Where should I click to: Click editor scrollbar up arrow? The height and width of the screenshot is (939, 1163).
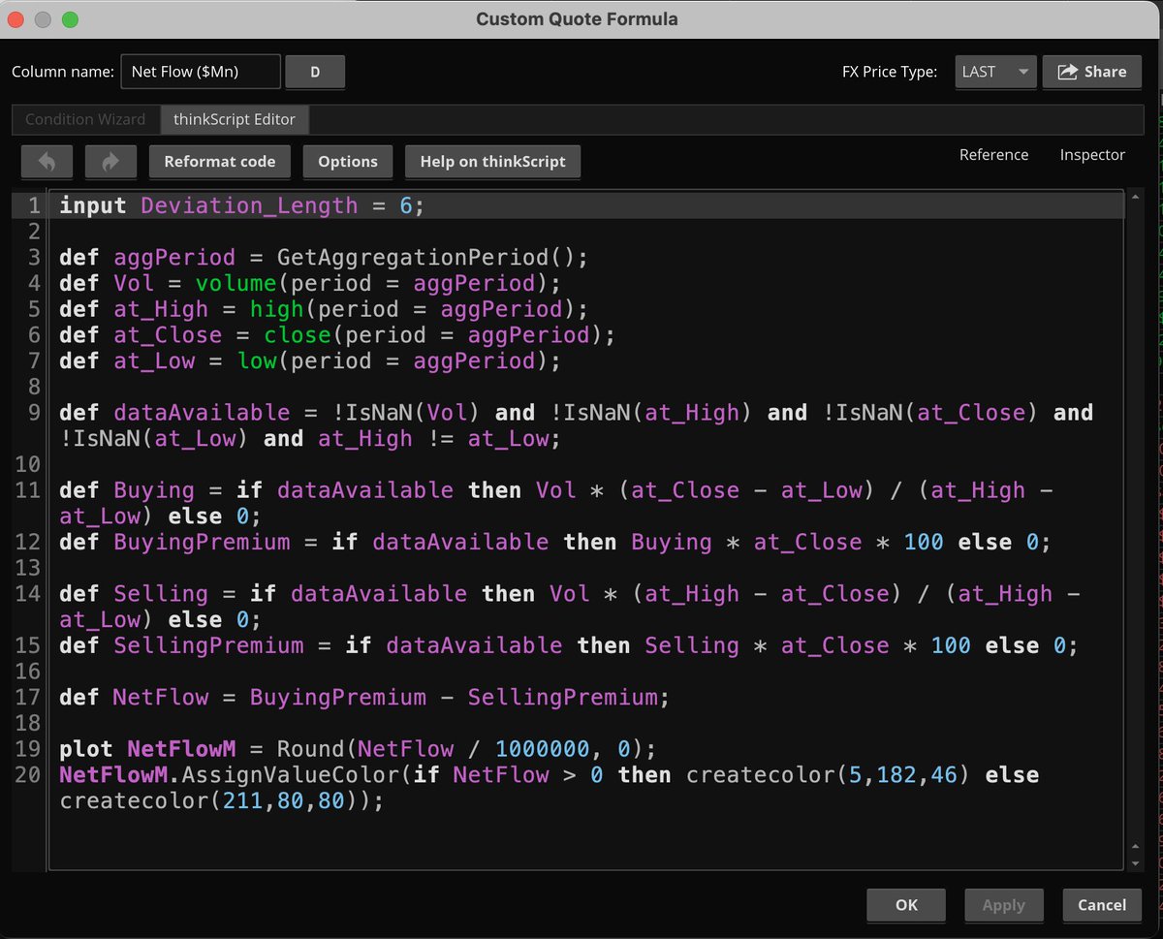click(1136, 197)
